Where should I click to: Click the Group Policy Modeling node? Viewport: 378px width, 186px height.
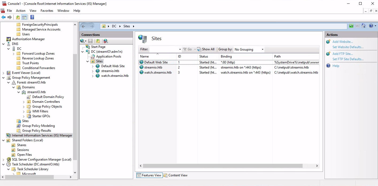tap(38, 126)
